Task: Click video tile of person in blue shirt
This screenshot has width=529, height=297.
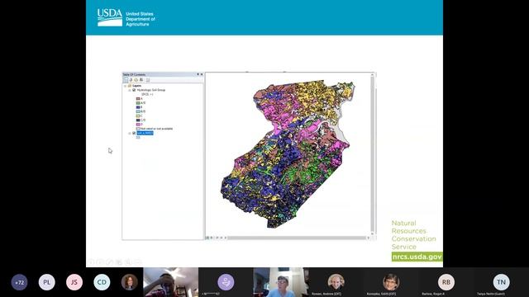Action: click(x=281, y=282)
